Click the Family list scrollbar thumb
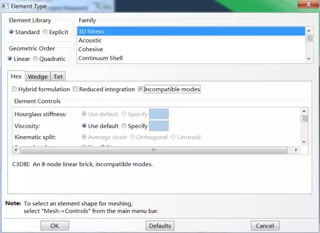Viewport: 320px width, 233px height. (309, 38)
